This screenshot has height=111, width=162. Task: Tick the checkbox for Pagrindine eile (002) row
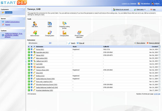point(159,52)
